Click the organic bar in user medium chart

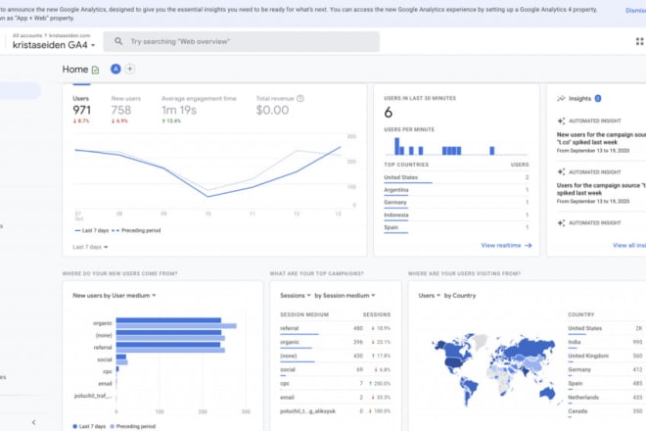(x=168, y=320)
